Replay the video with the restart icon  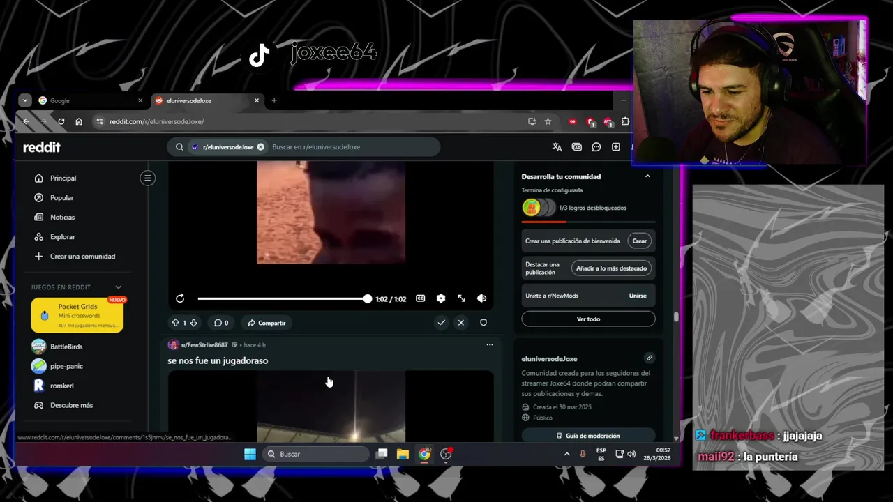[180, 298]
